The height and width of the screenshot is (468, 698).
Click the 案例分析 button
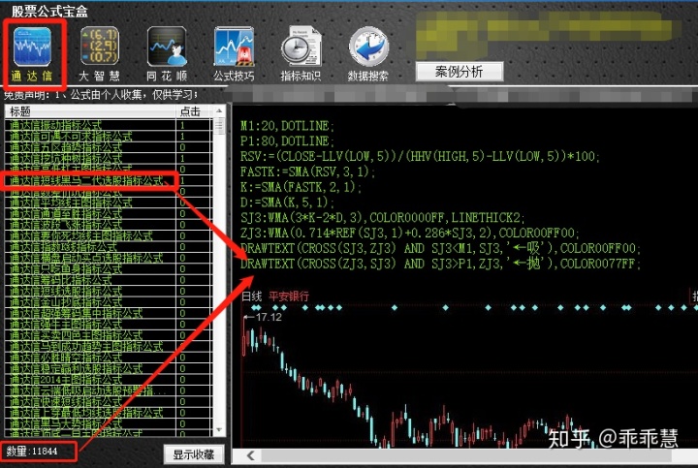[x=460, y=72]
